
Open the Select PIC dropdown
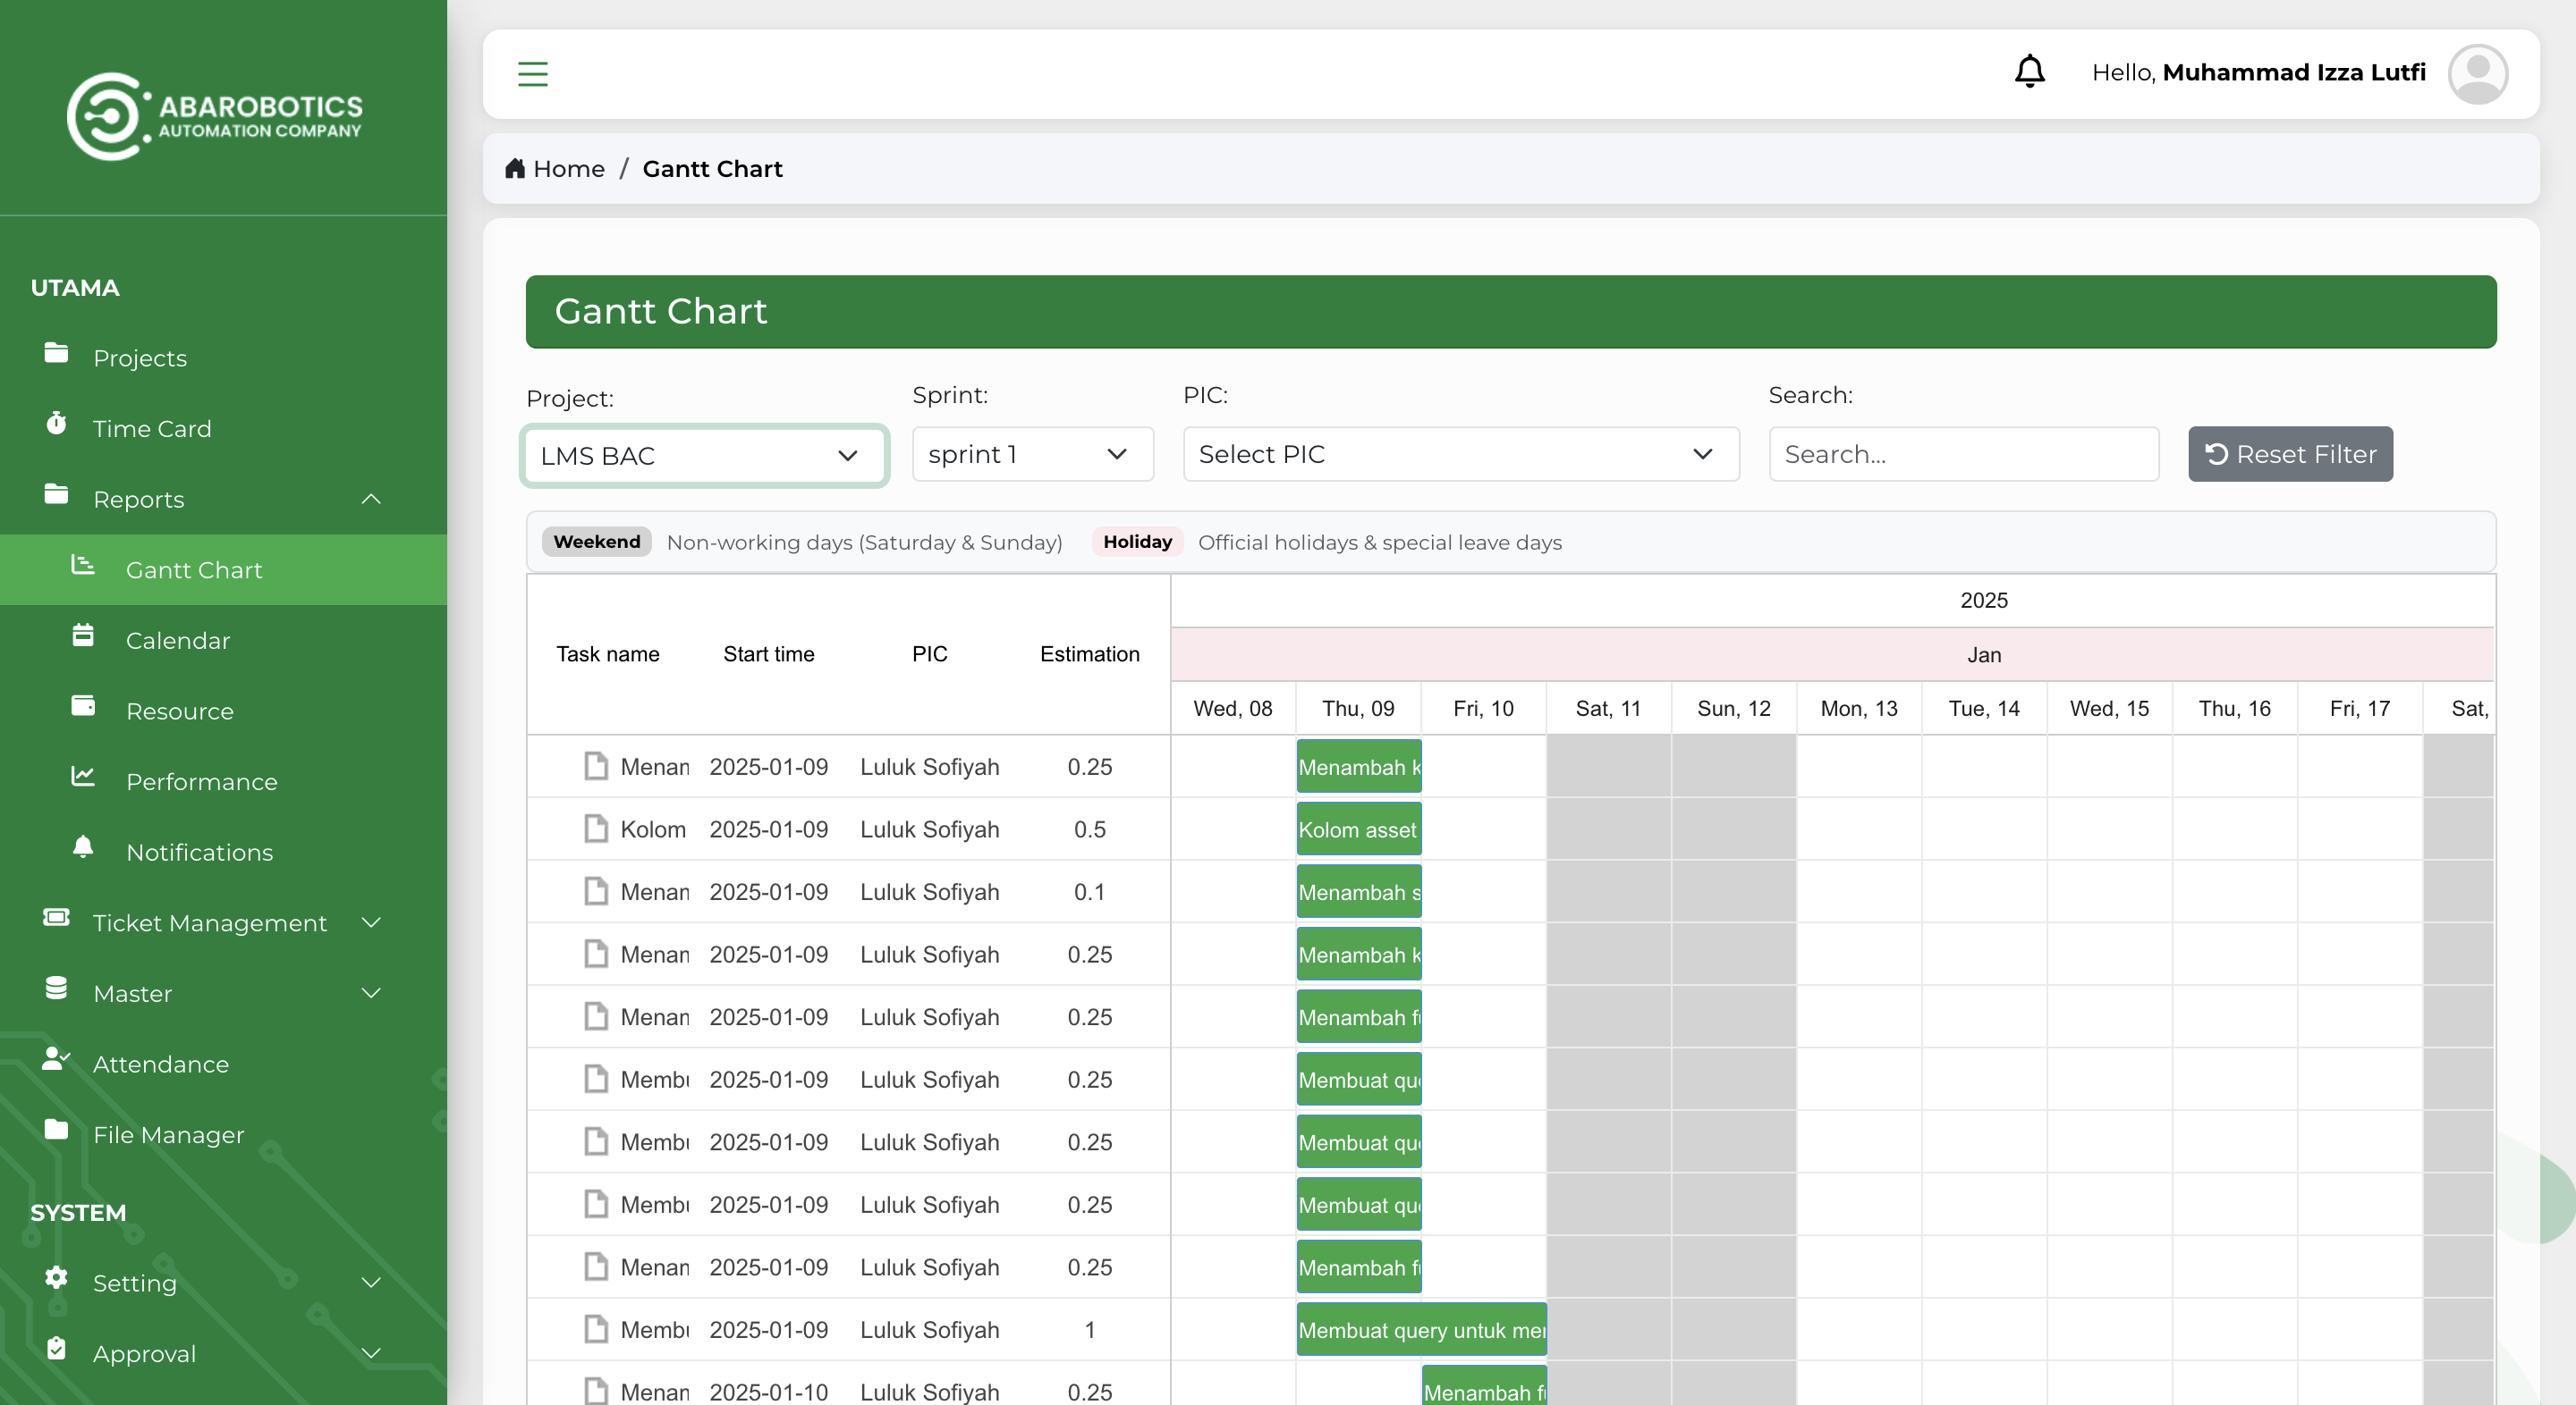[1461, 454]
